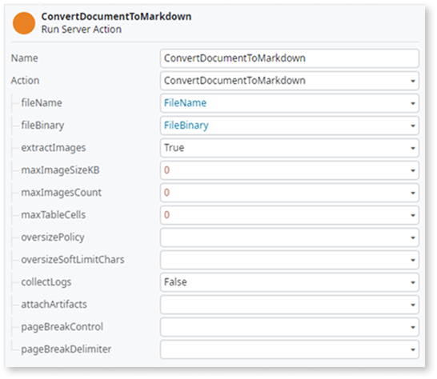Click the empty pageBreakControl field

289,327
